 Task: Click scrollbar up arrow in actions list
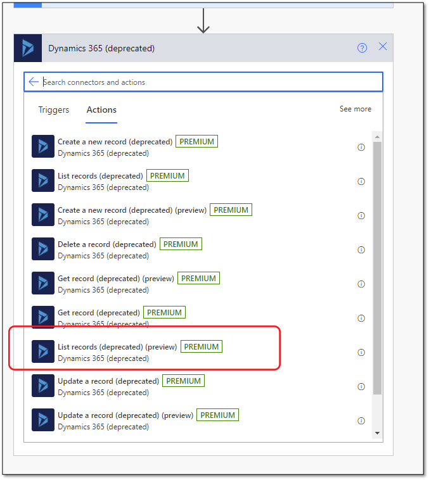point(377,137)
